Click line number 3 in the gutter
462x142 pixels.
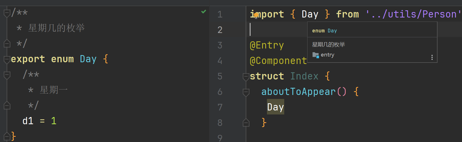220,45
